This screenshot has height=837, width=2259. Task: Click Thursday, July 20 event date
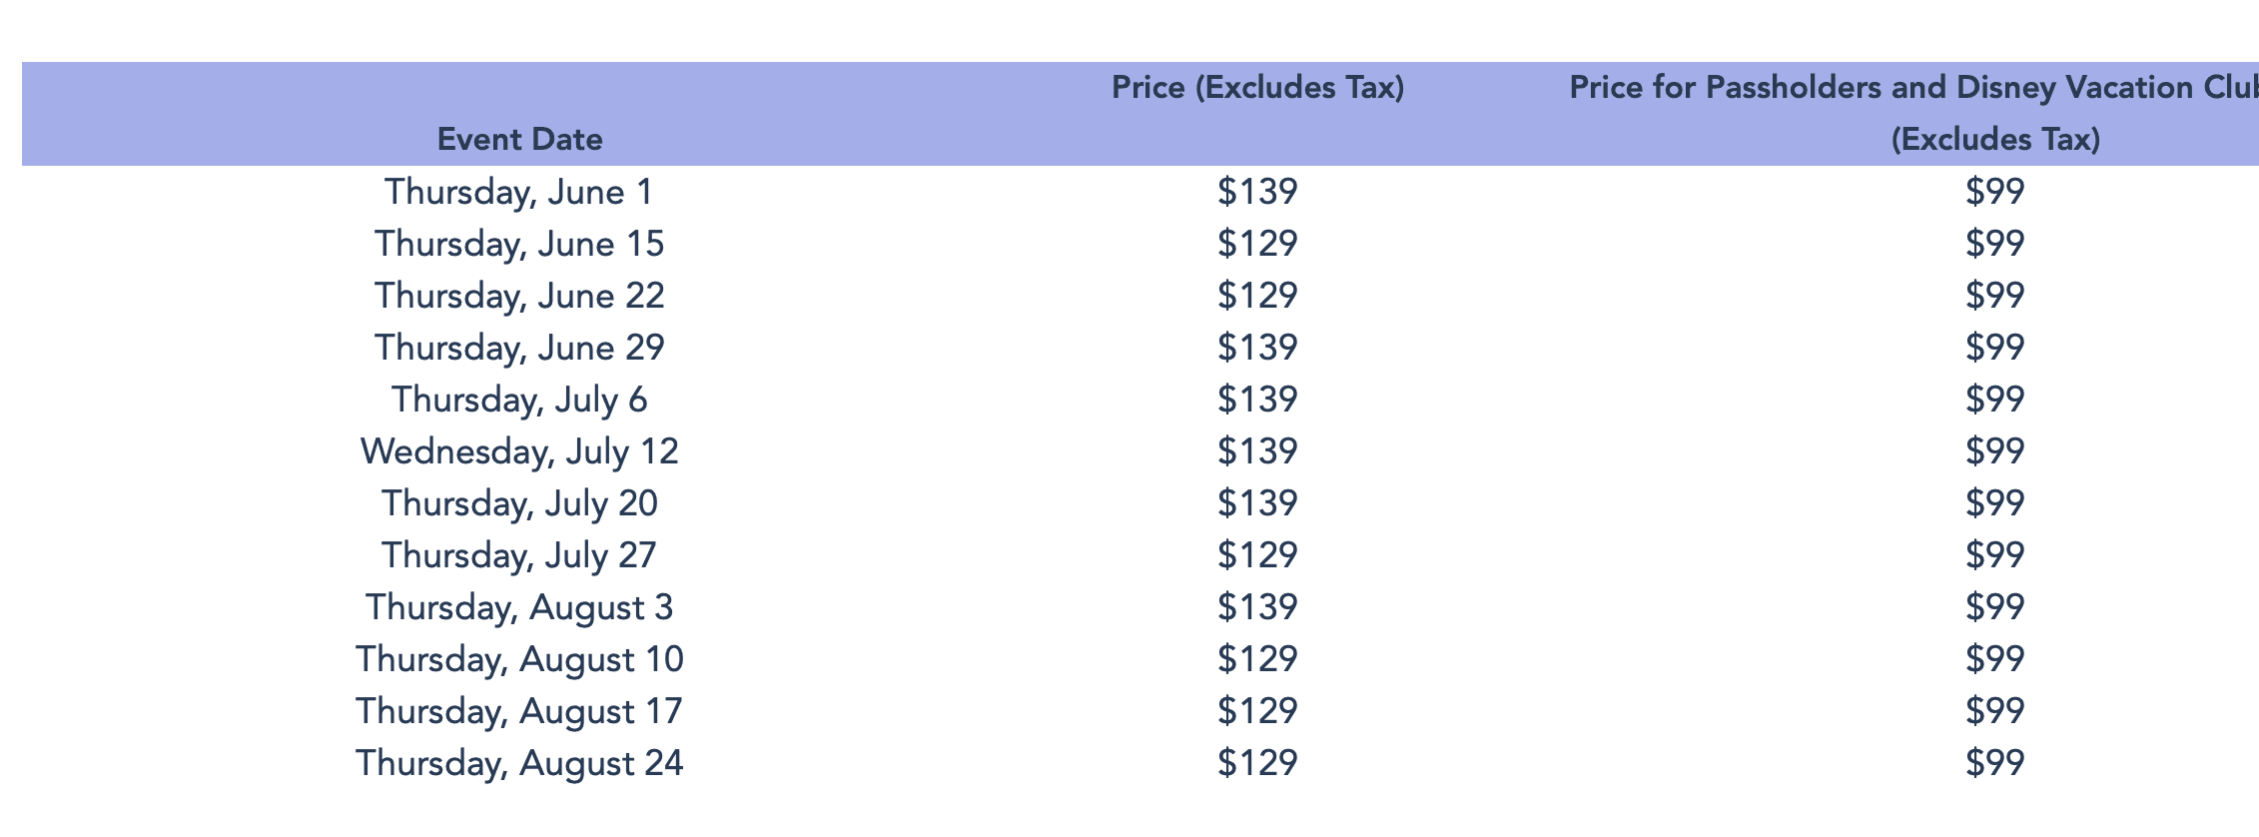(x=519, y=503)
